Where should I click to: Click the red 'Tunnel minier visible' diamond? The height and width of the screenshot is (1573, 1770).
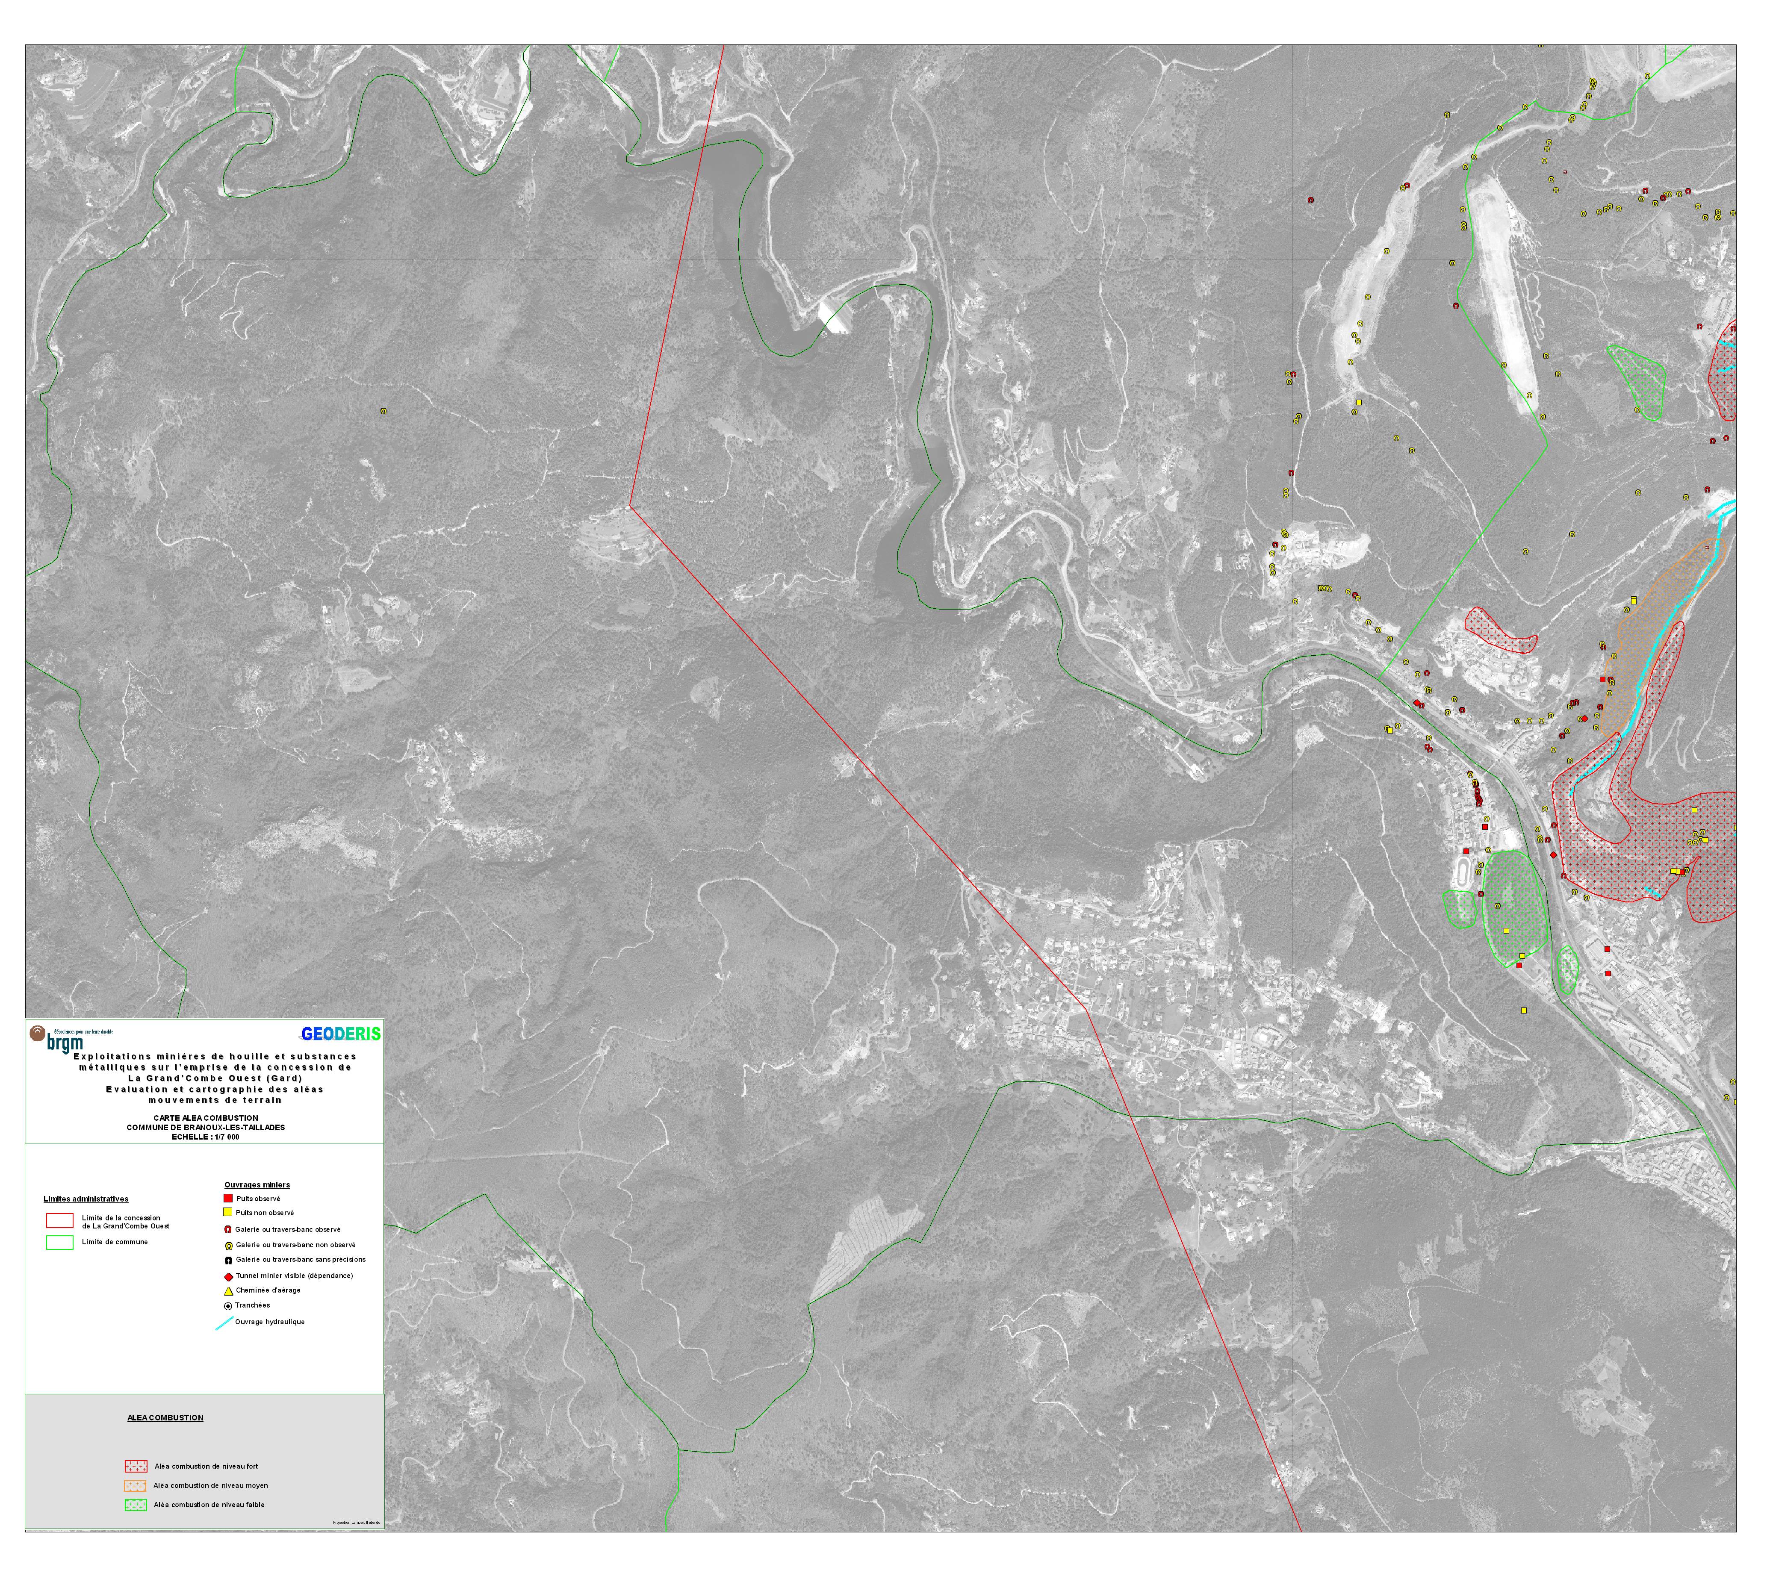click(x=228, y=1276)
